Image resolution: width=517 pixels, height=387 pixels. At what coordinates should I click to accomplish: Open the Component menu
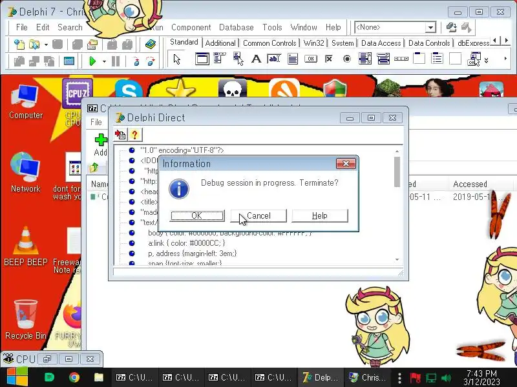coord(191,27)
